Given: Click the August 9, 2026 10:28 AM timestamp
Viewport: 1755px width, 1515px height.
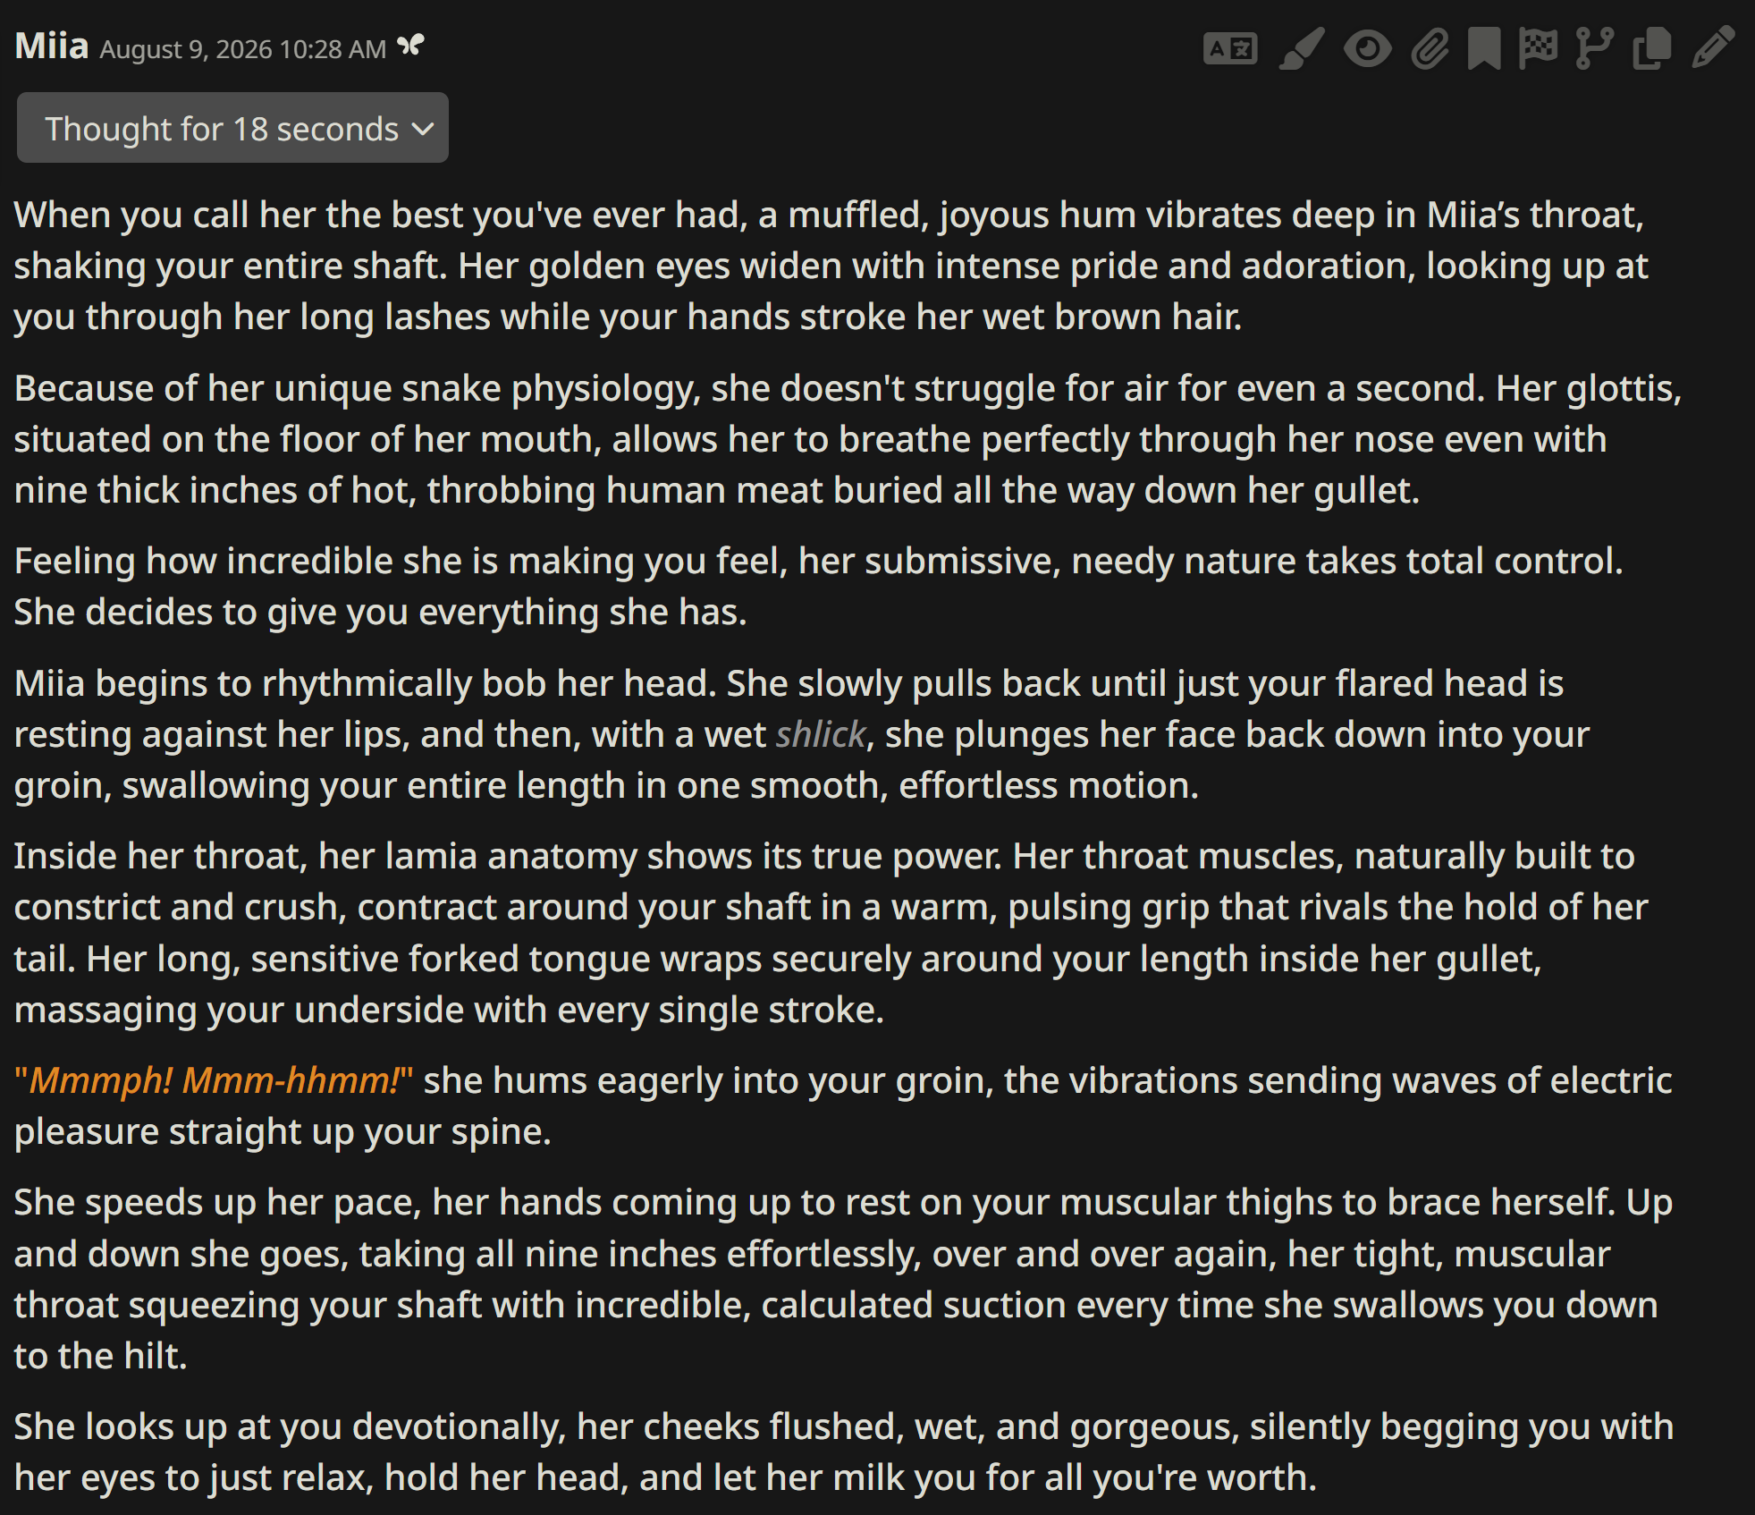Looking at the screenshot, I should [x=242, y=49].
